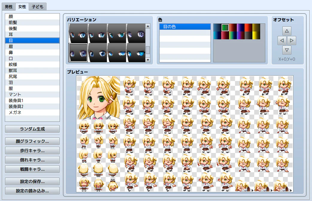Pick the selected green color swatch
The image size is (312, 201).
pos(225,28)
